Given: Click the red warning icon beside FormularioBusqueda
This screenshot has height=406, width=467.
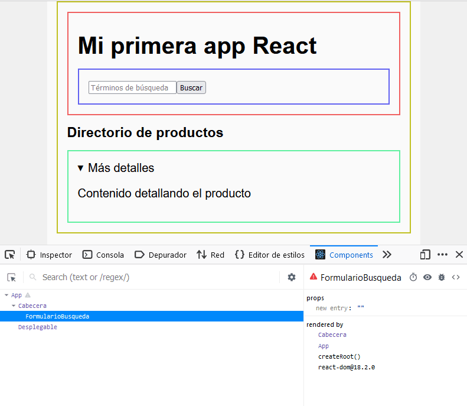Looking at the screenshot, I should click(x=313, y=277).
